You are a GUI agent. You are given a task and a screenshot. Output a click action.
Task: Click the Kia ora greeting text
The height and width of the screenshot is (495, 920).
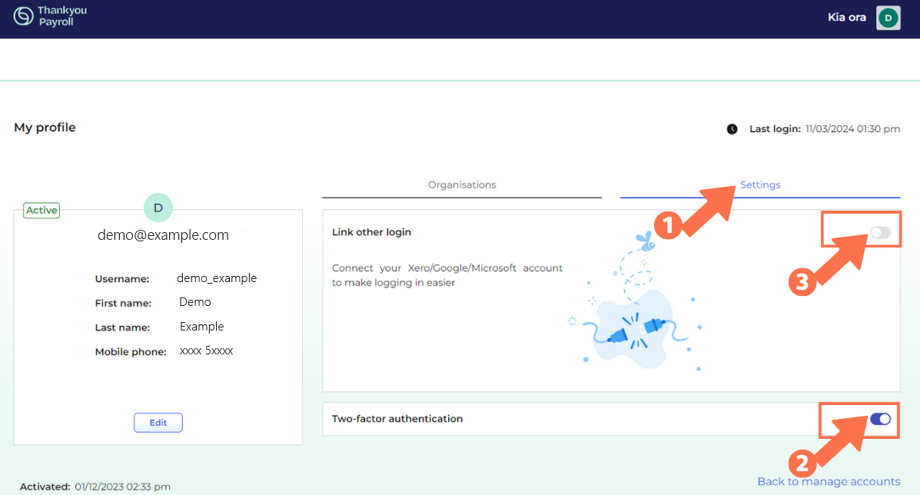coord(846,17)
